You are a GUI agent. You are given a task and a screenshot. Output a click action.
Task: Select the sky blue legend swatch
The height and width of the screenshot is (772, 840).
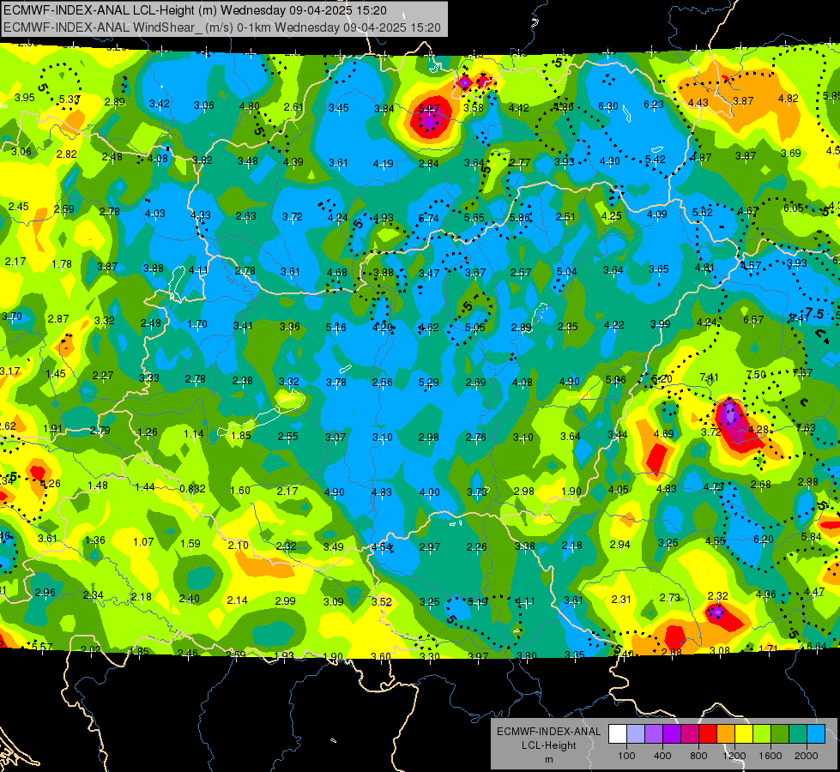point(816,734)
